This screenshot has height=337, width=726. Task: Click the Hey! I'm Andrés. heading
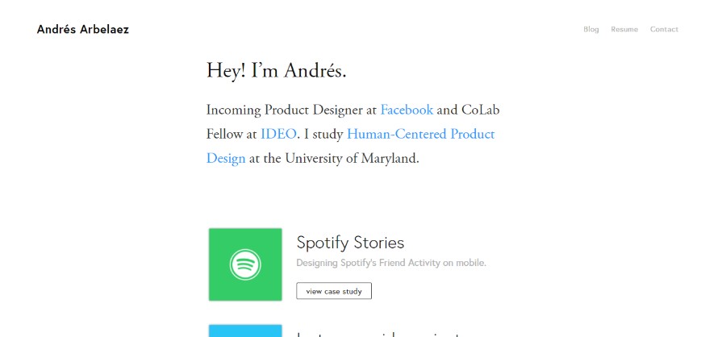pyautogui.click(x=276, y=71)
